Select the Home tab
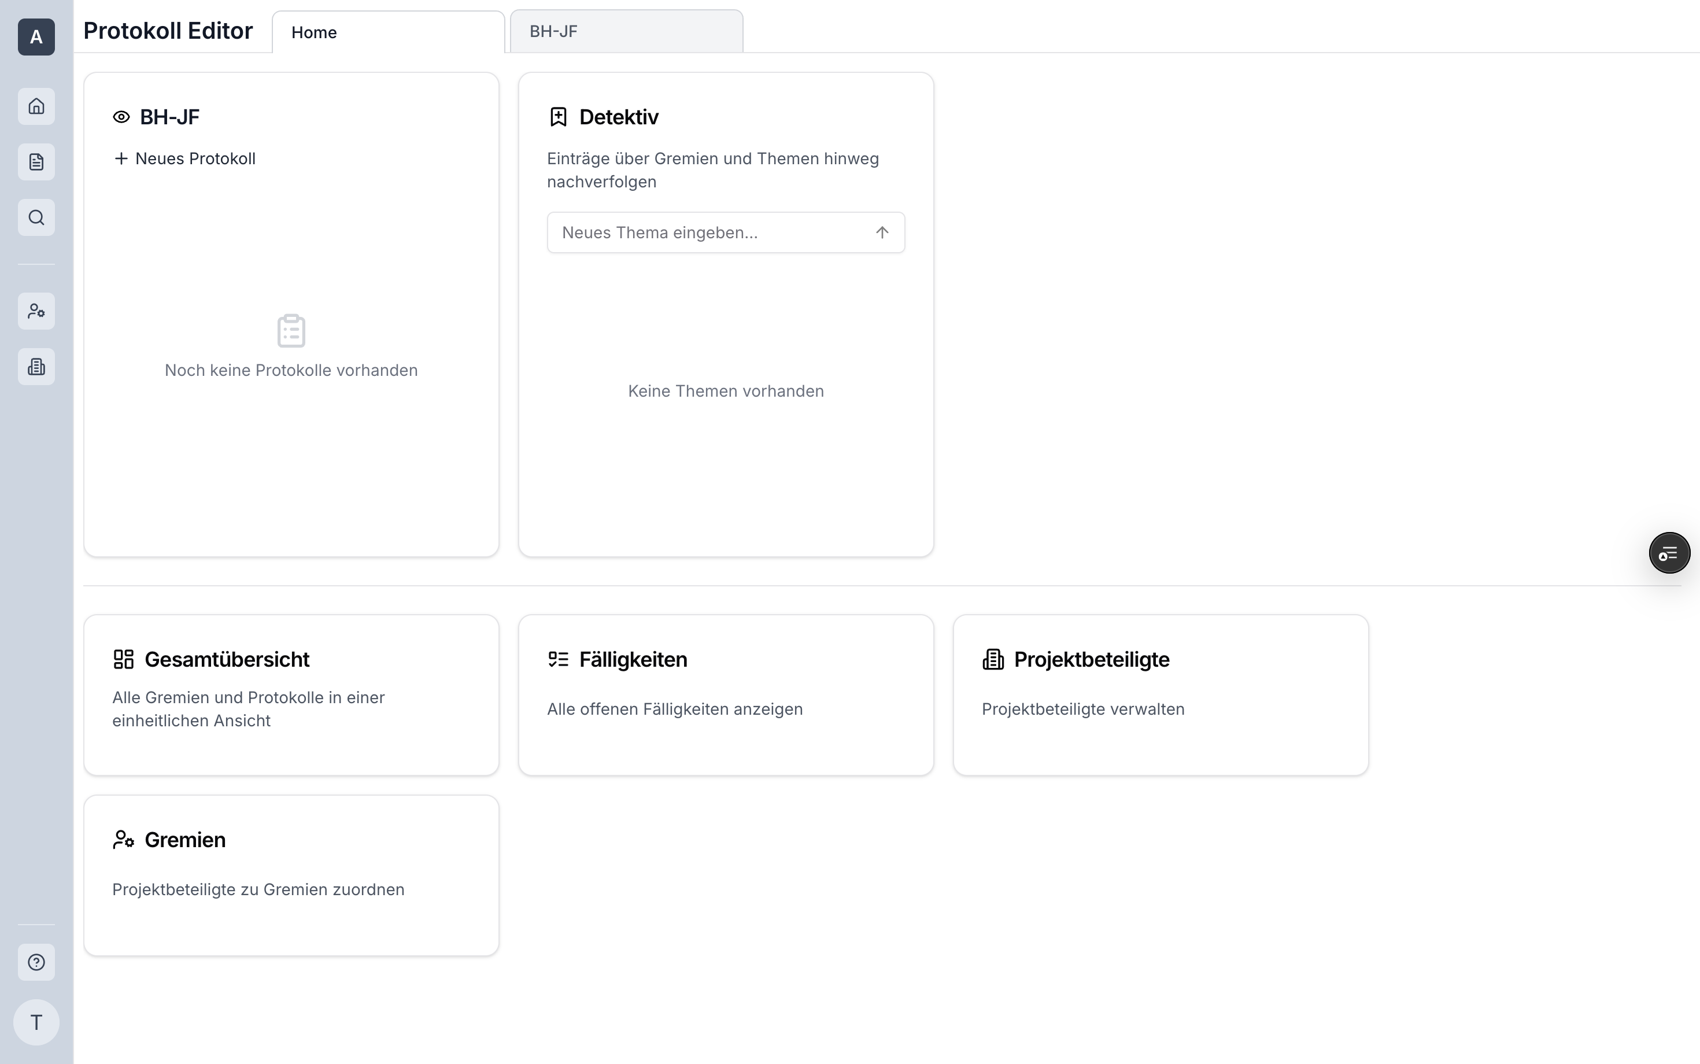Viewport: 1700px width, 1064px height. [388, 32]
